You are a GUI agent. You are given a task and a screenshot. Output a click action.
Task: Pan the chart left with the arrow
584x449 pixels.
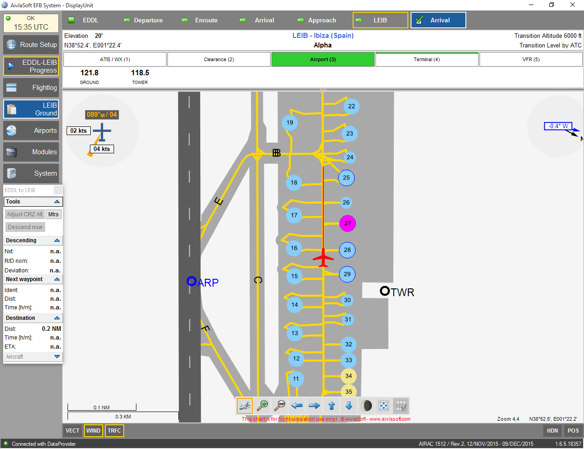point(297,406)
